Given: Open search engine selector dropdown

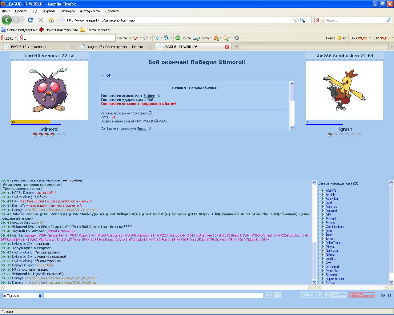Looking at the screenshot, I should (x=322, y=20).
